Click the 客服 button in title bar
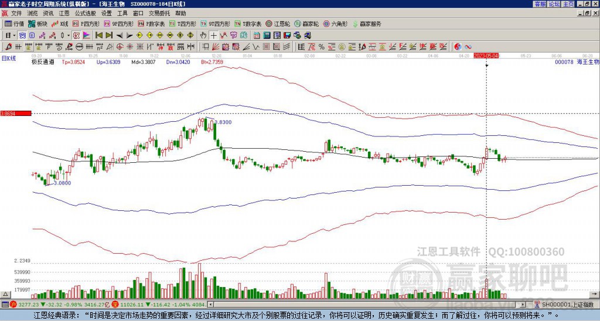 tap(540, 4)
